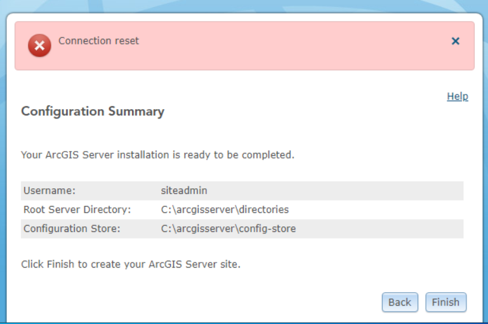Click the Connection reset message text
488x324 pixels.
coord(98,41)
